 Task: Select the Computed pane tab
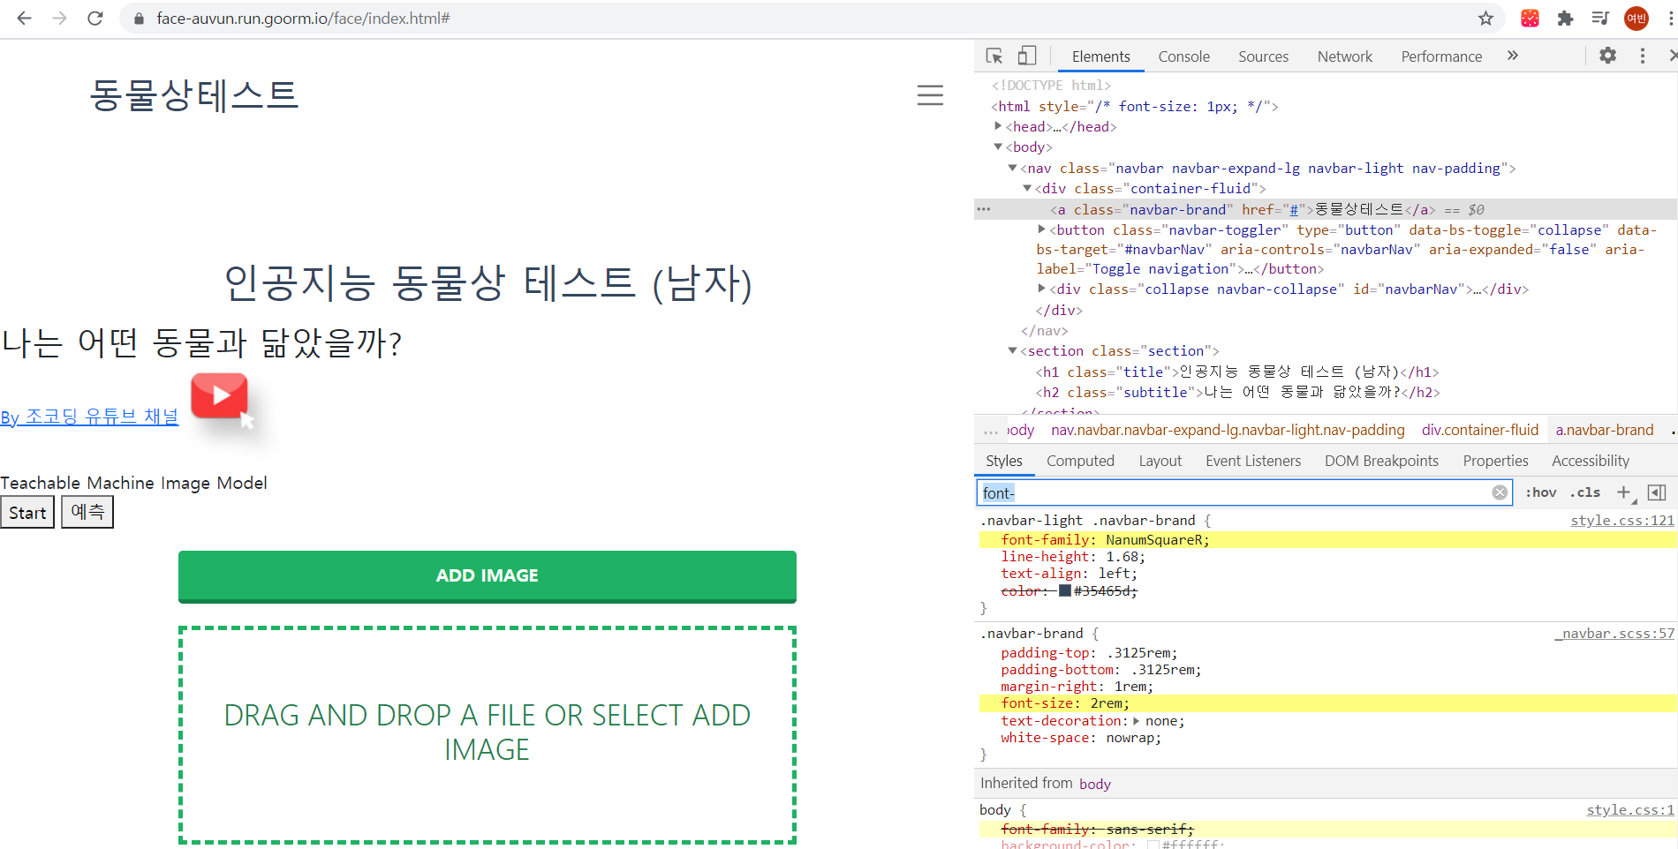[x=1080, y=461]
